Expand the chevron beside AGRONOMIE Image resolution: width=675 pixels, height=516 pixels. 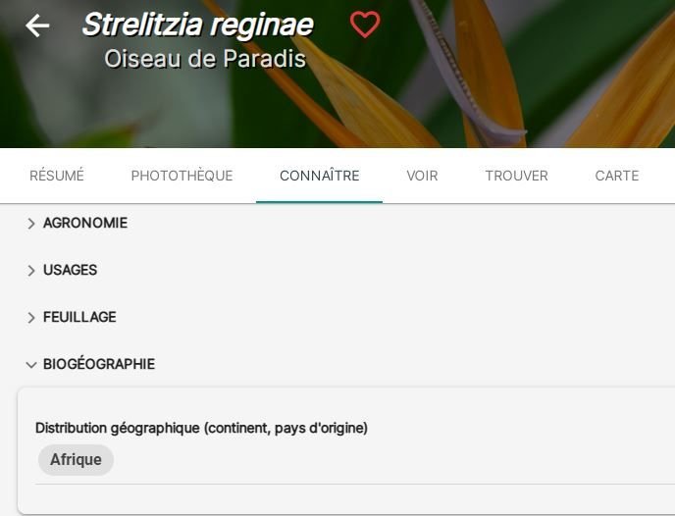[x=31, y=224]
